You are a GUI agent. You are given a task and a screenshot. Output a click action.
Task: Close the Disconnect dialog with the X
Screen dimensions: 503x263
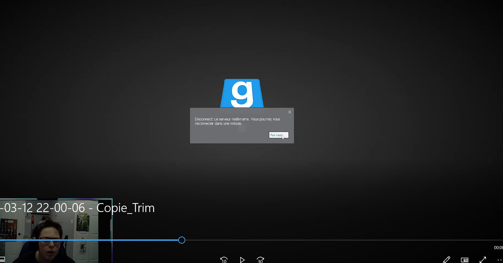coord(290,112)
